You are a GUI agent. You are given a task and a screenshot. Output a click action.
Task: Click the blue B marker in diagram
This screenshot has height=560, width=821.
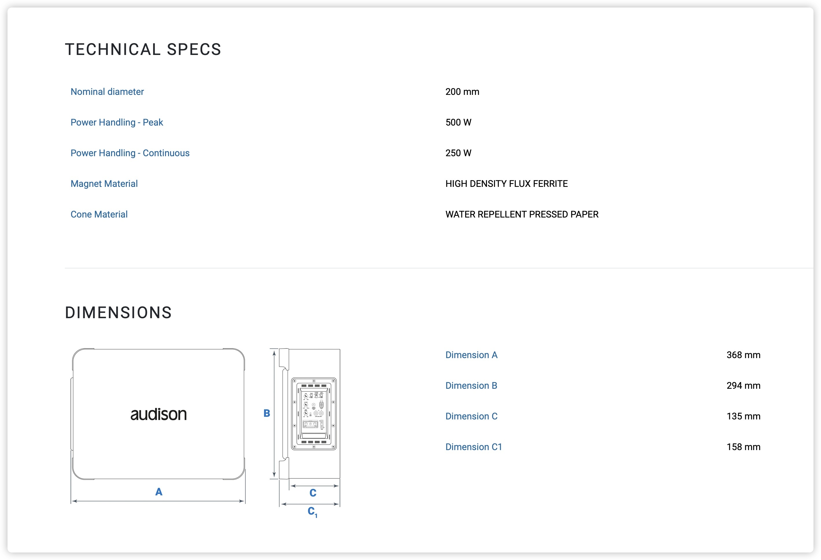point(267,413)
